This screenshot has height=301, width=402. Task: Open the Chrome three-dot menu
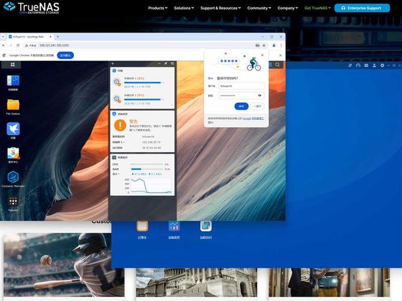(281, 45)
